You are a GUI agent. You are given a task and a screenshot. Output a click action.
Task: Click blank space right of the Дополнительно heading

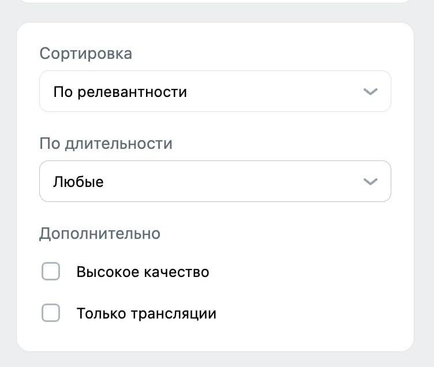click(x=277, y=234)
